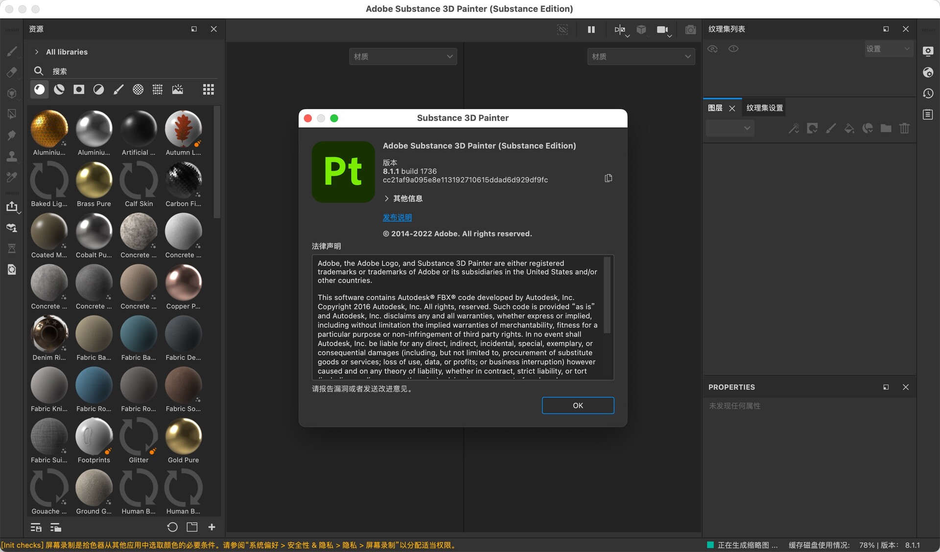Viewport: 940px width, 552px height.
Task: Filter assets by Smart masks icon
Action: click(79, 89)
